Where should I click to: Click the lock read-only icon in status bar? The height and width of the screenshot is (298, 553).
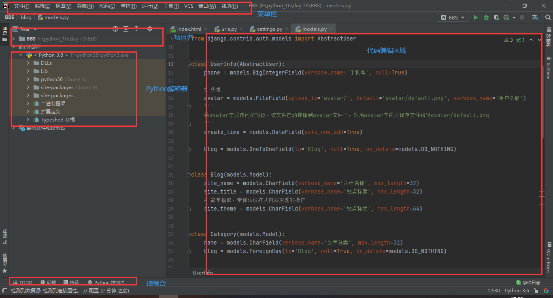(x=536, y=290)
